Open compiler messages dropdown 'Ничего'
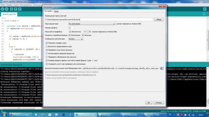Viewport: 209px width, 117px height. pos(76,39)
